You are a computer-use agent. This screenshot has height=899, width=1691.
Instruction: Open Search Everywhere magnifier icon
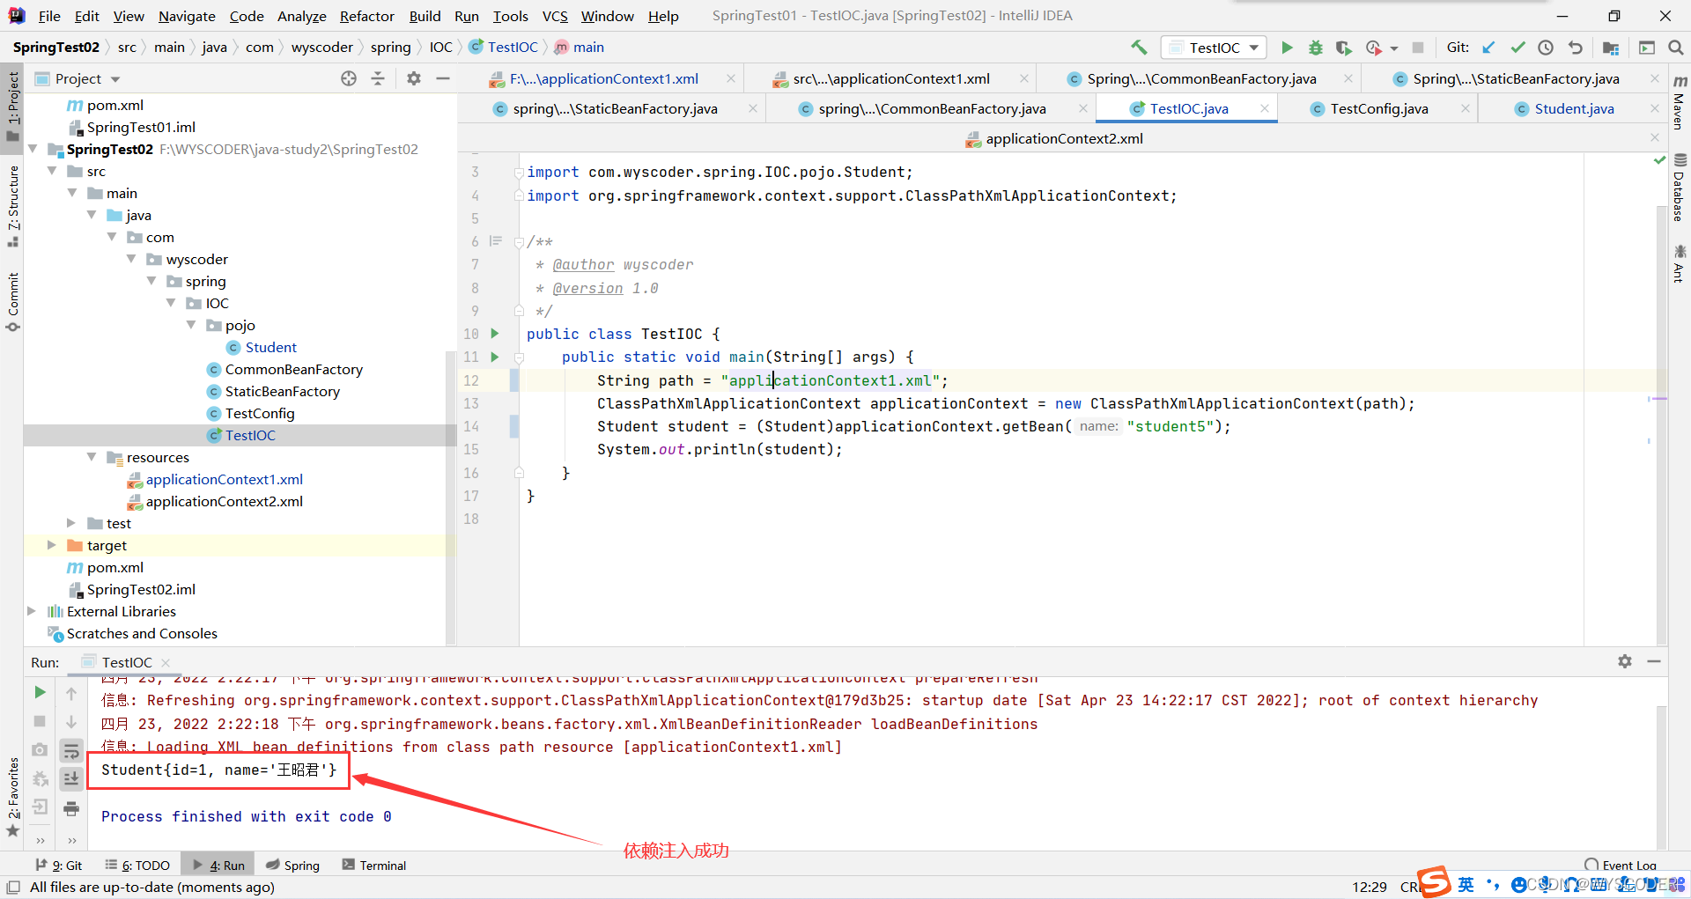click(x=1675, y=48)
